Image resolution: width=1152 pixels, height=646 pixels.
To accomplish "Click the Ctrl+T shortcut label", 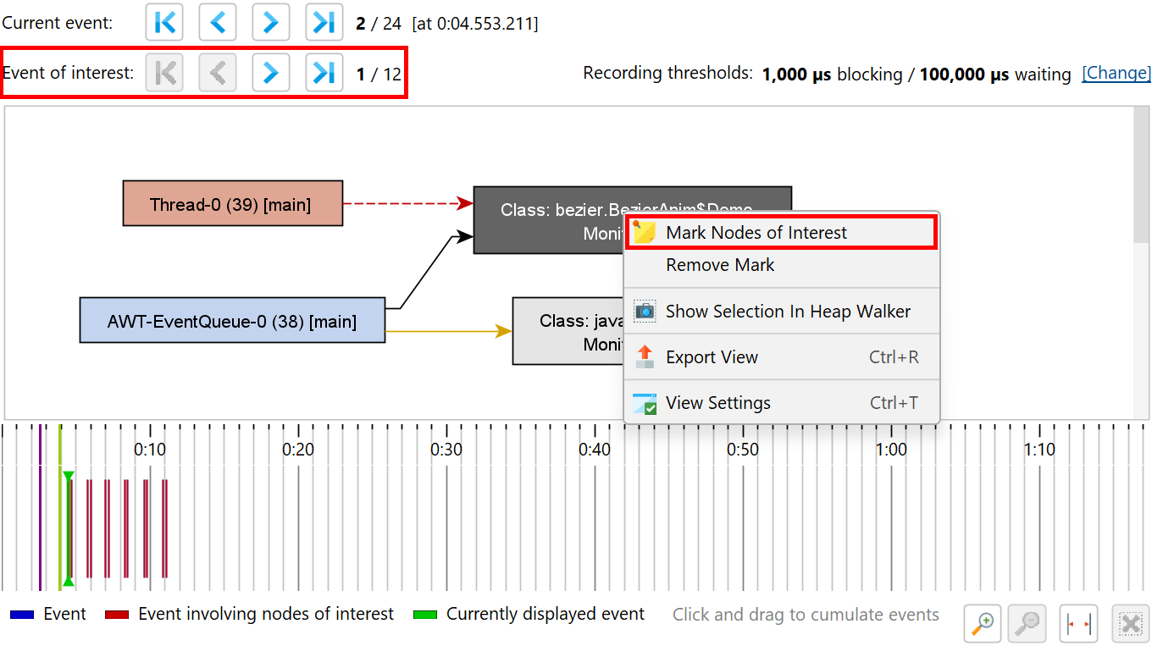I will [894, 403].
